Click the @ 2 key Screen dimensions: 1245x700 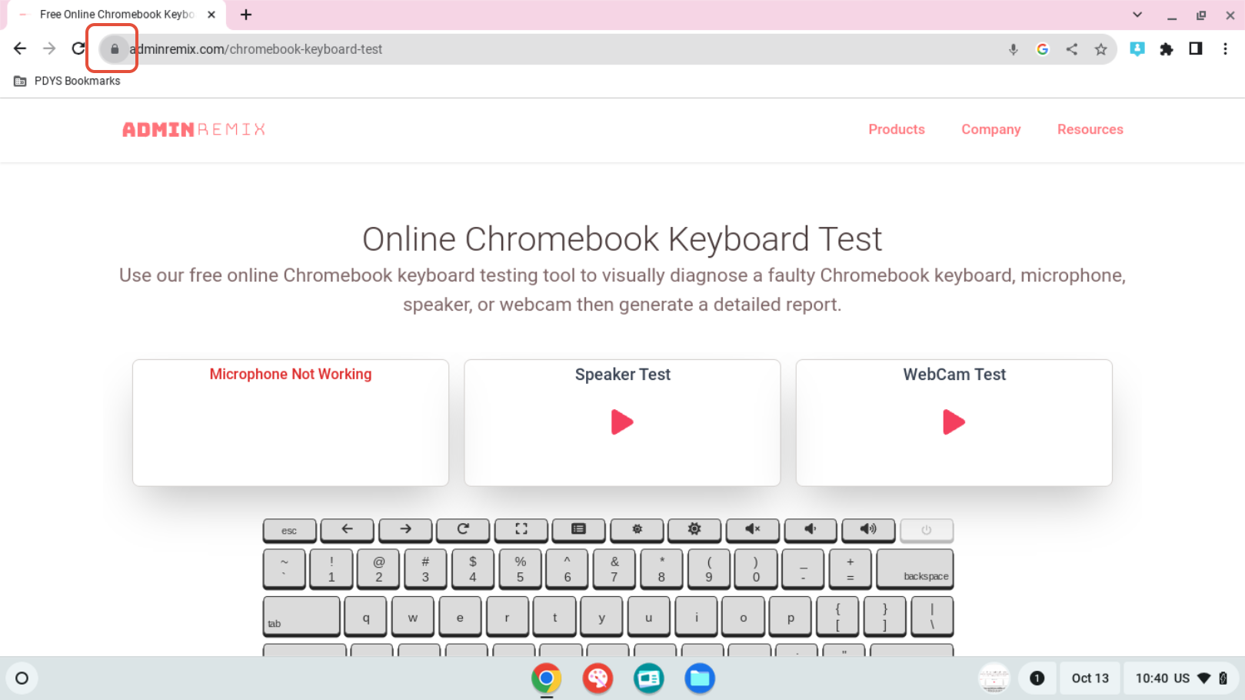coord(378,569)
